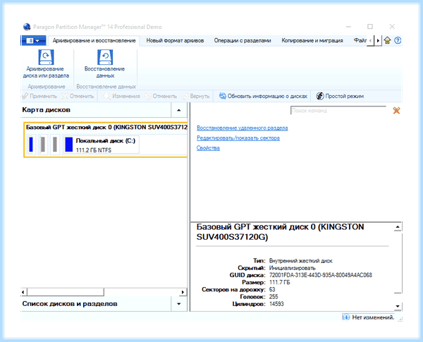This screenshot has height=342, width=423.
Task: Click the Размер 111.7 ГБ value
Action: coord(280,282)
